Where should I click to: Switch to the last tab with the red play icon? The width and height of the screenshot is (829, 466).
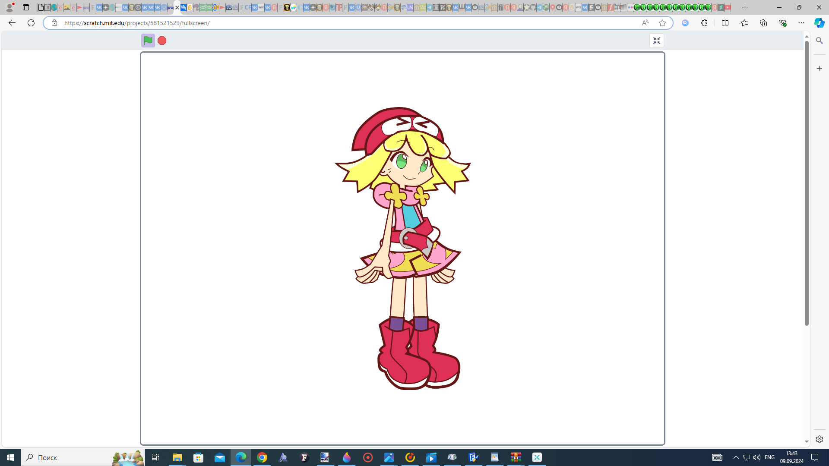(728, 7)
